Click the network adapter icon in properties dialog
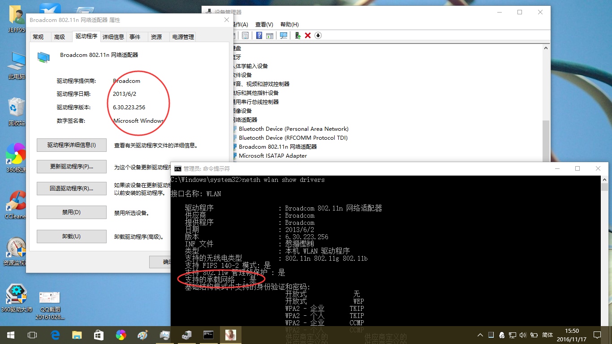612x344 pixels. (x=43, y=57)
